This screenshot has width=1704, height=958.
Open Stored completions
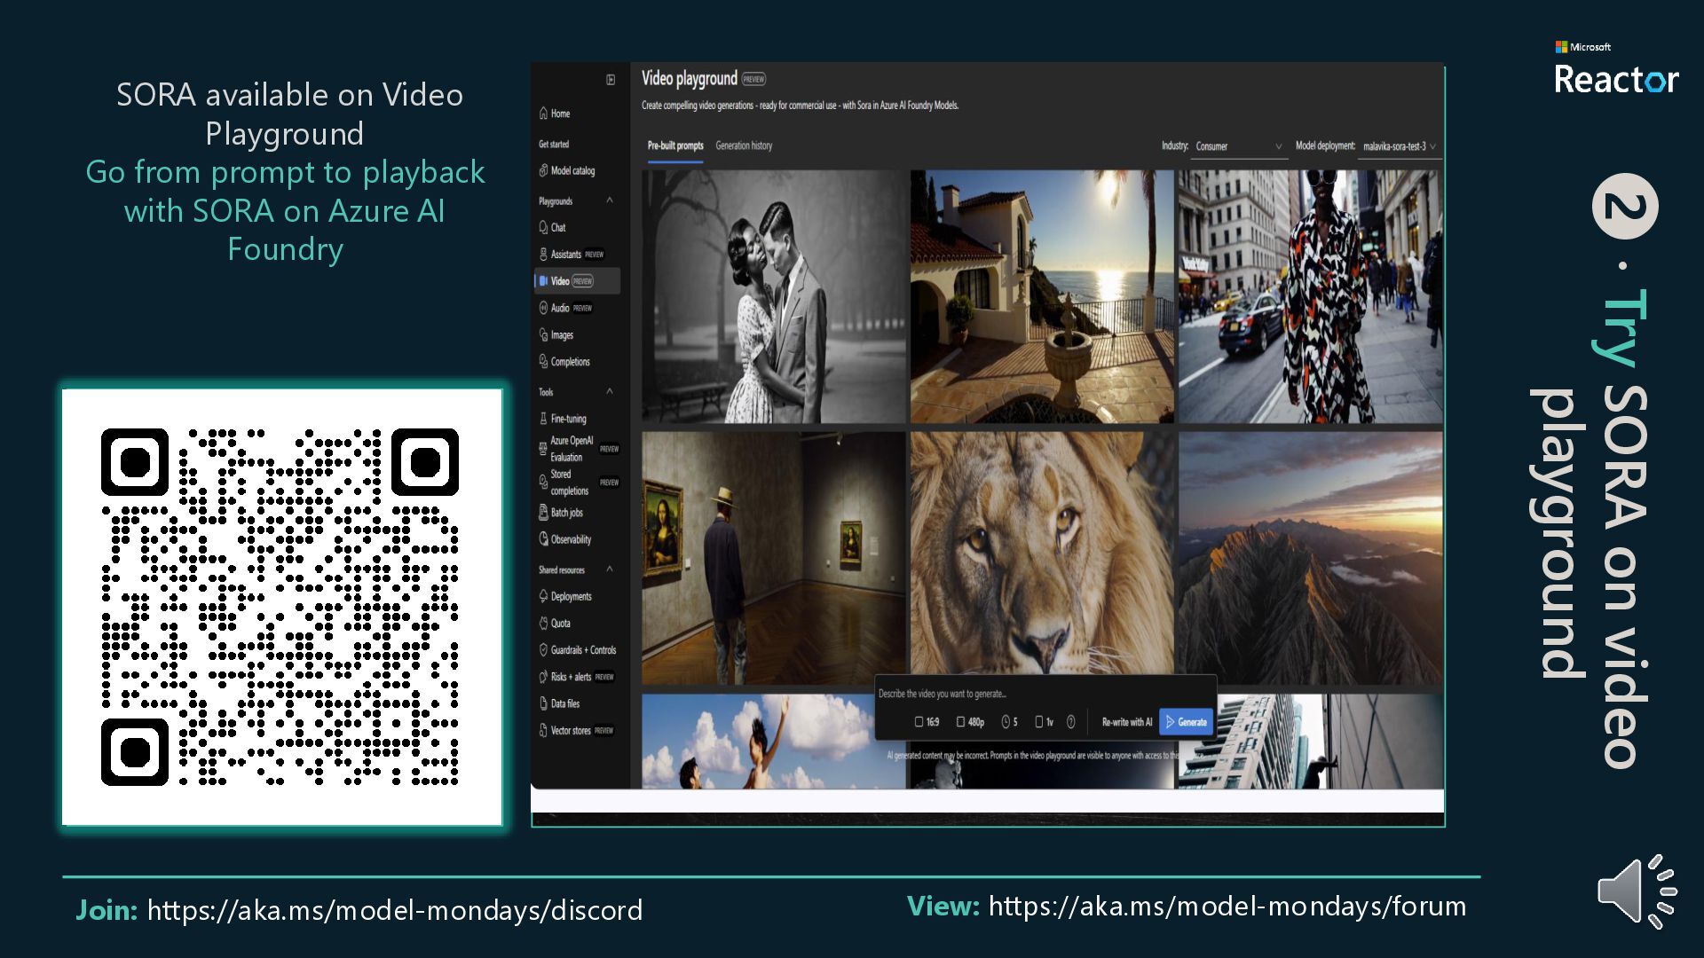[x=579, y=482]
